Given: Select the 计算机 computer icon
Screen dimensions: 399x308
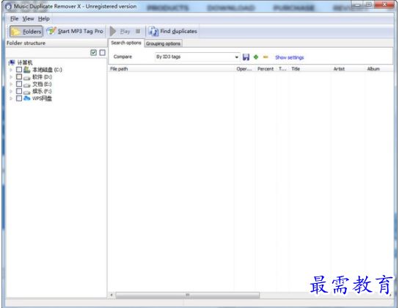Looking at the screenshot, I should [12, 62].
